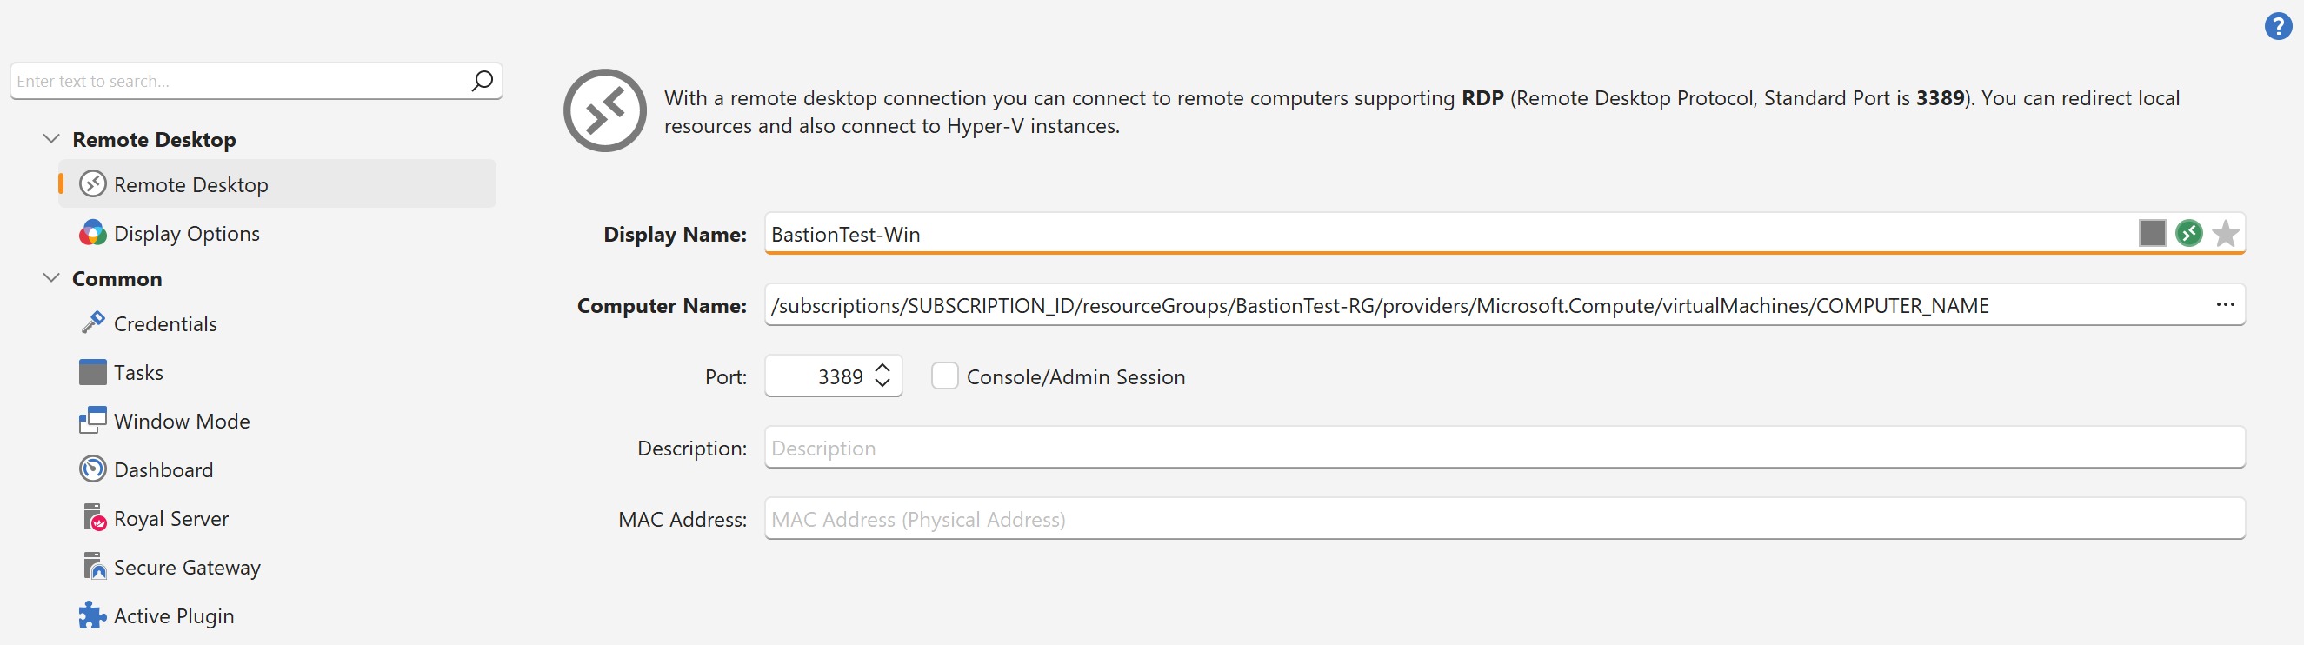The width and height of the screenshot is (2304, 645).
Task: Click into the Description text field
Action: [x=1502, y=449]
